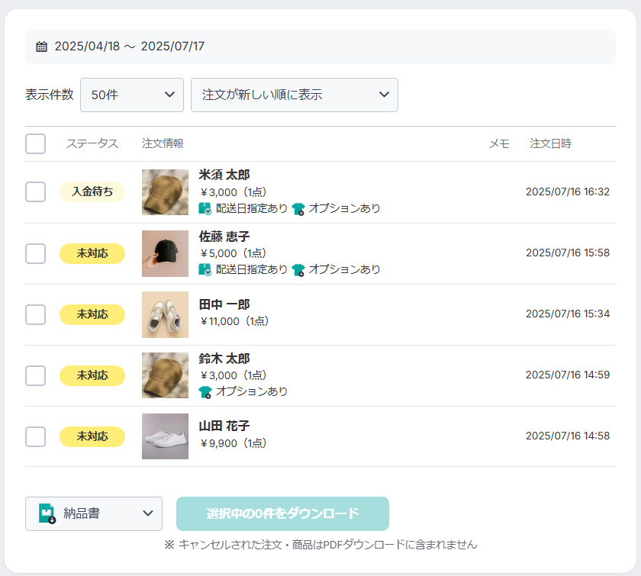Click the 選択中の0件をダウンロード button
The width and height of the screenshot is (641, 576).
click(x=282, y=513)
